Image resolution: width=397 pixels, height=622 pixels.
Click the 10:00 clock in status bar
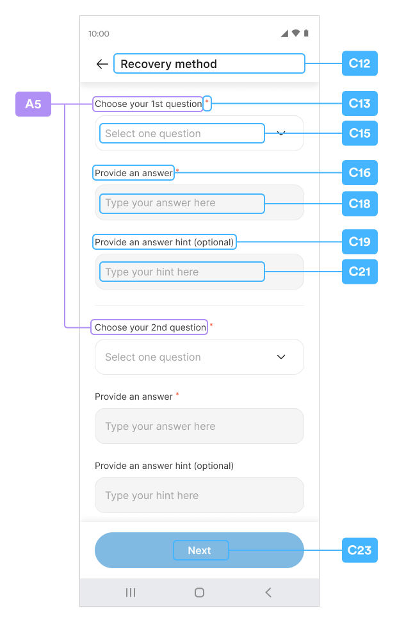(x=99, y=34)
